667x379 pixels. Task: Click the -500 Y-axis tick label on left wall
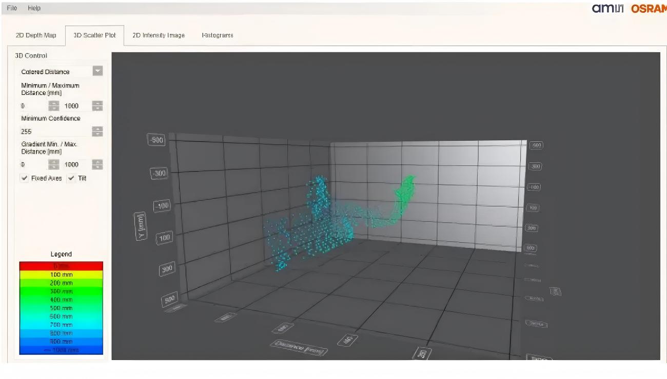pos(156,140)
